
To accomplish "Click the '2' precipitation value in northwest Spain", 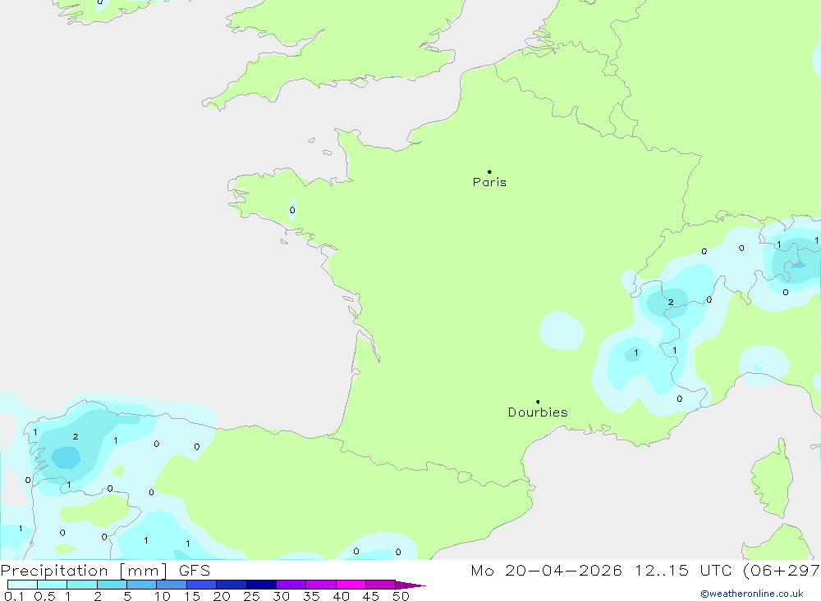I will 76,436.
